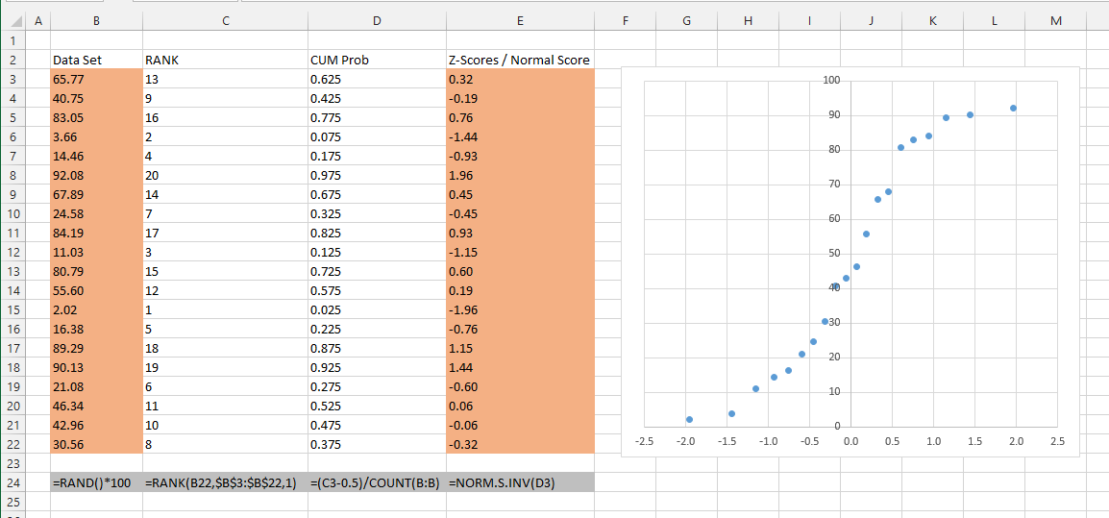1109x518 pixels.
Task: Select row 2 header
Action: pyautogui.click(x=13, y=61)
